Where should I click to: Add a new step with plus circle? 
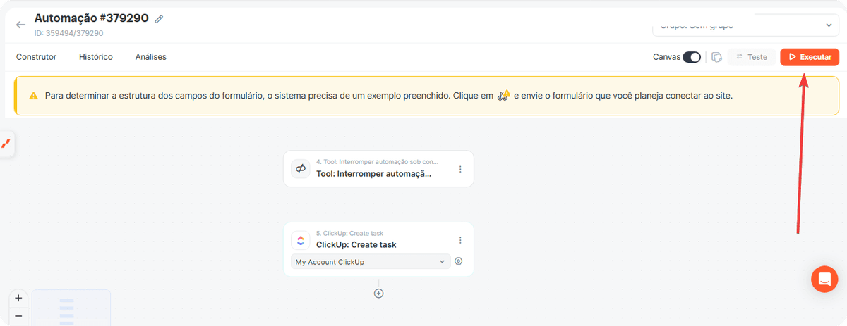378,293
